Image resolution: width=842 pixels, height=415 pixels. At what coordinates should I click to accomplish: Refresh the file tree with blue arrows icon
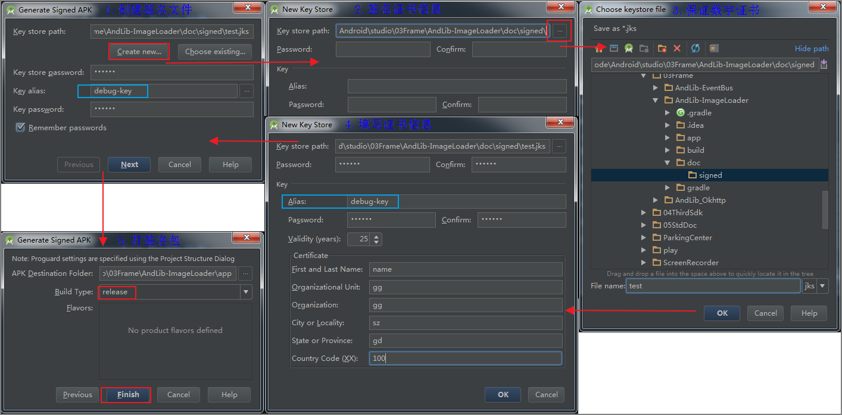[696, 48]
